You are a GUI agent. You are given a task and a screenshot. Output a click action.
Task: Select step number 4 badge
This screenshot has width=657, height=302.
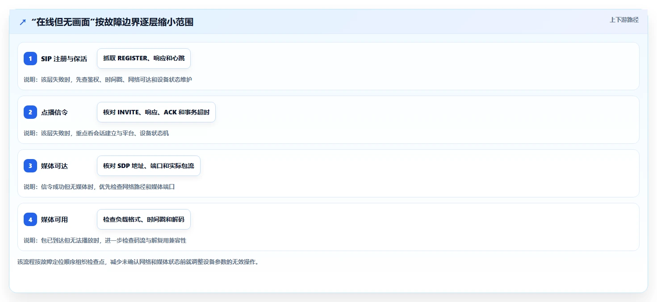(x=30, y=219)
